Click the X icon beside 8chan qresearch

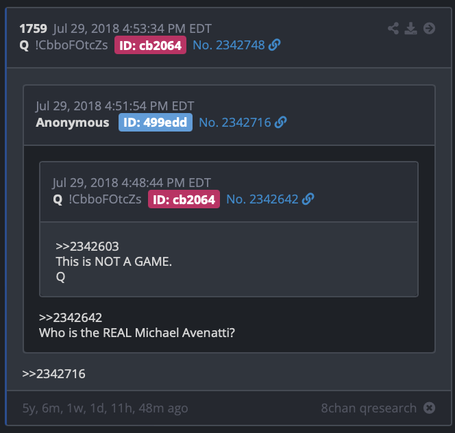(x=429, y=408)
